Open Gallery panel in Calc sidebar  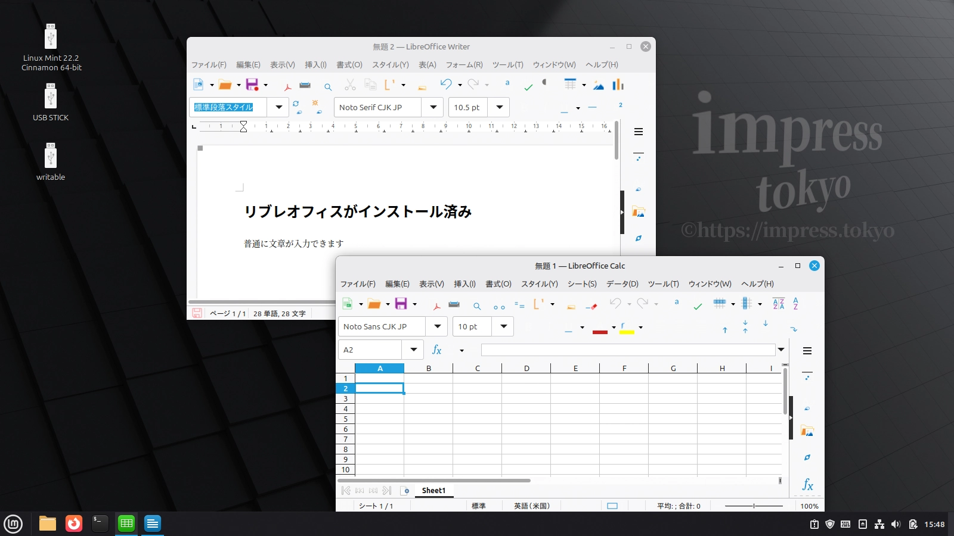807,431
